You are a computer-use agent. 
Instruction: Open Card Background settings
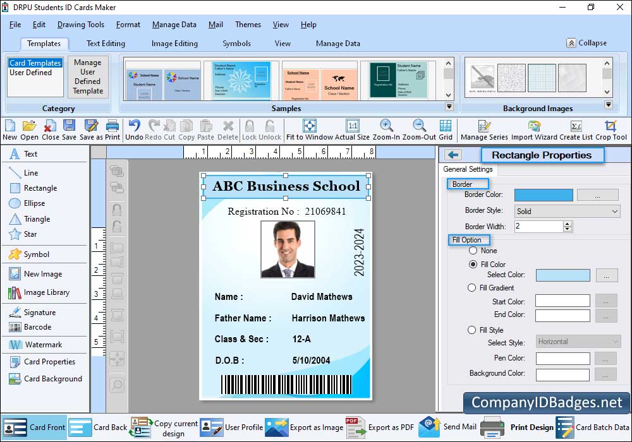tap(46, 379)
